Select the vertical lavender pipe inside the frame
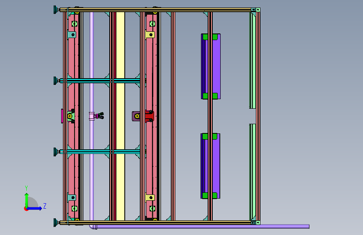 click(92, 62)
